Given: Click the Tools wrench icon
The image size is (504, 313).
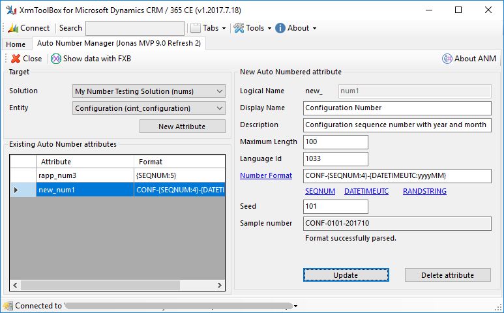Looking at the screenshot, I should point(239,28).
